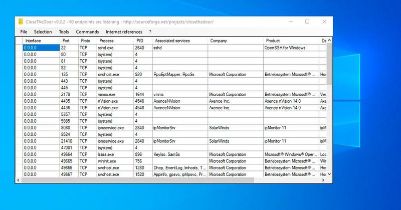Sort by the Interface column header

tap(41, 41)
